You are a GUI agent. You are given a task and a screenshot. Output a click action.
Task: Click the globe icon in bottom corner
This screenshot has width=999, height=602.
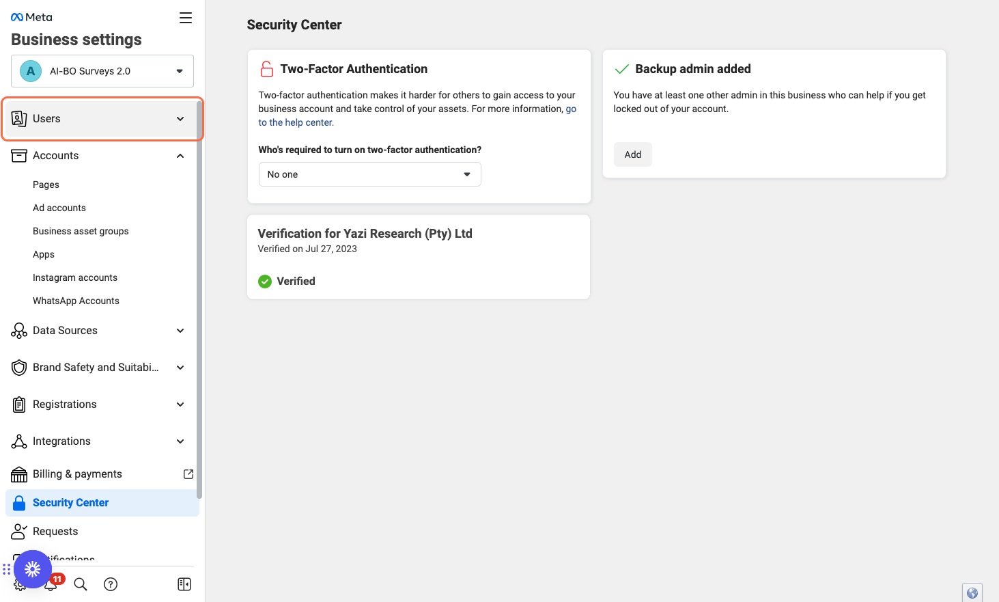click(x=972, y=593)
